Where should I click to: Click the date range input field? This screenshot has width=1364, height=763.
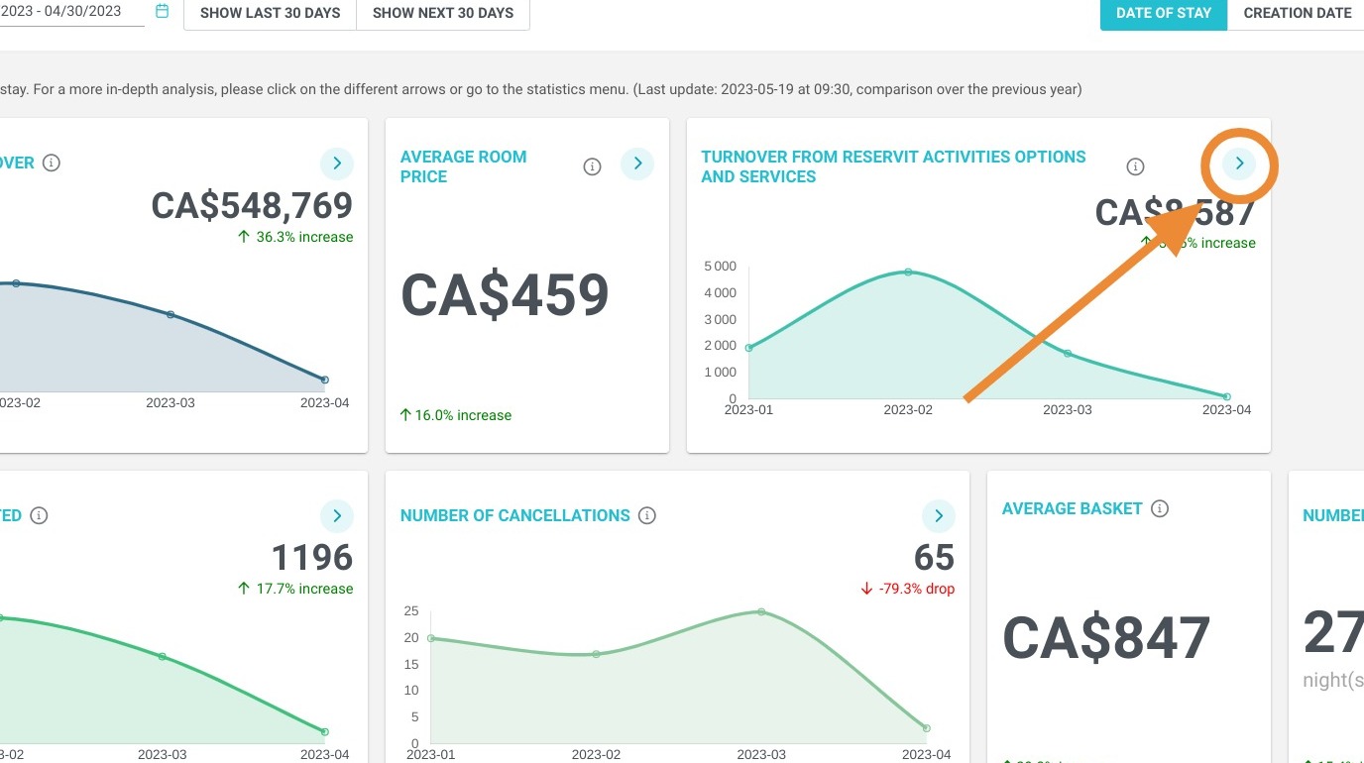tap(71, 12)
